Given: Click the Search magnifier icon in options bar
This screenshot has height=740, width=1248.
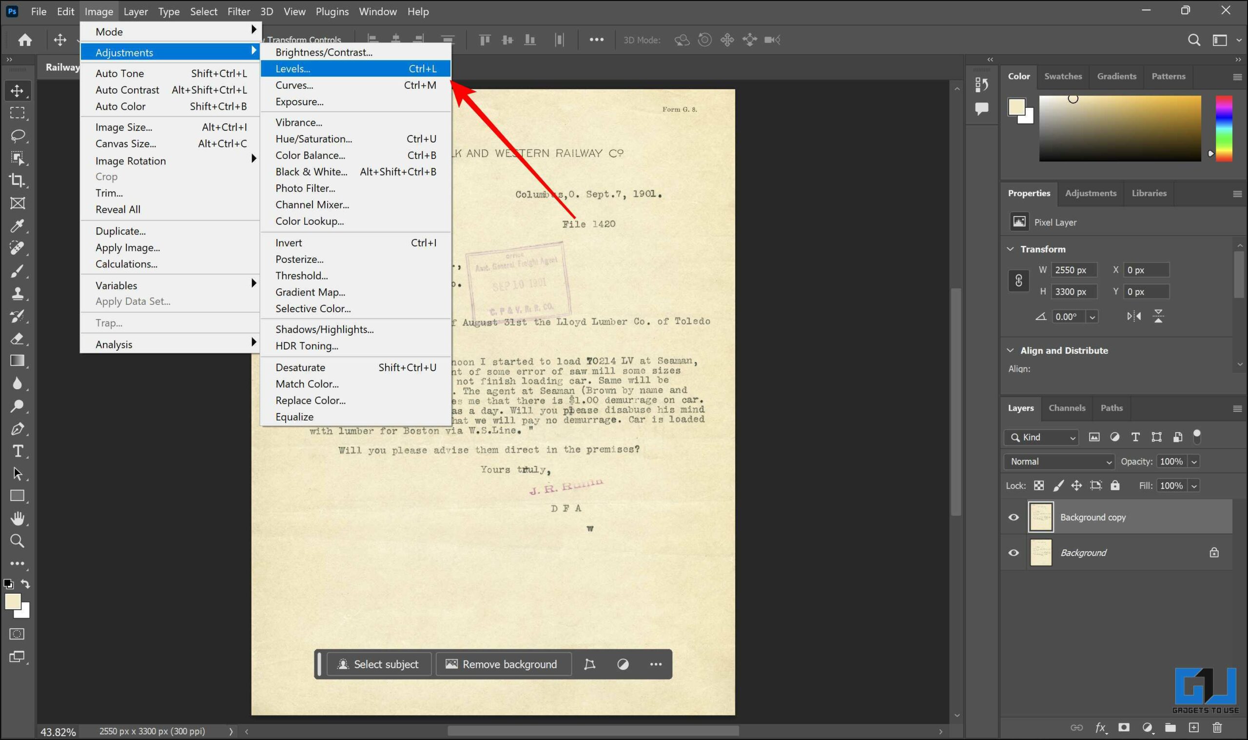Looking at the screenshot, I should [x=1194, y=40].
